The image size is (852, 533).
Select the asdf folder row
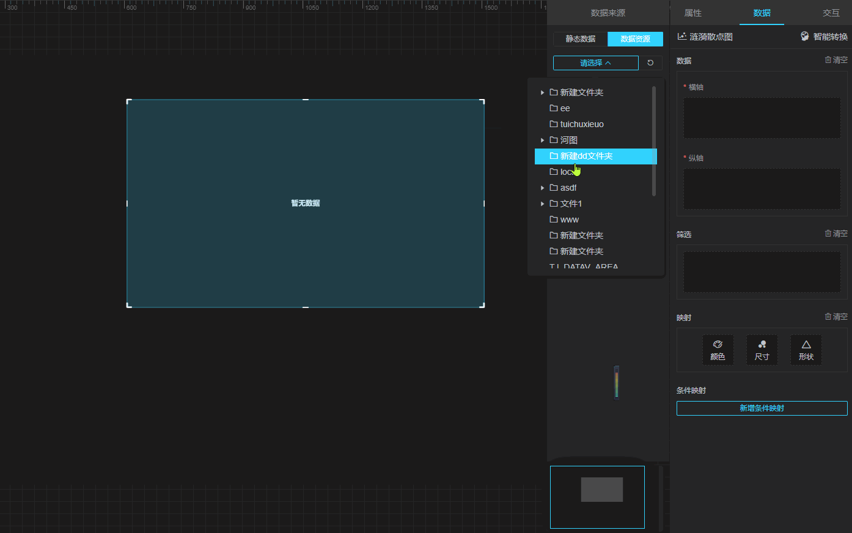point(596,188)
